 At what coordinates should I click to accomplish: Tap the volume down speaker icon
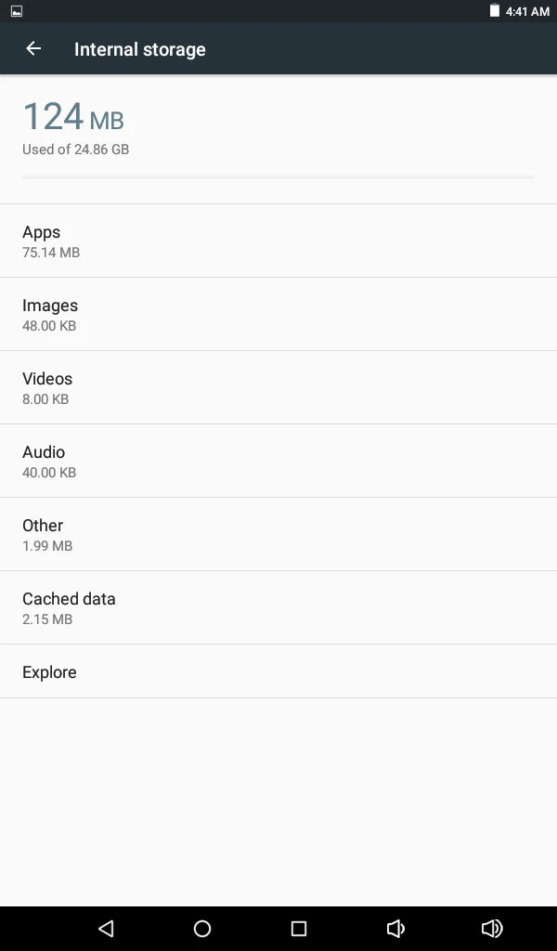click(x=395, y=928)
